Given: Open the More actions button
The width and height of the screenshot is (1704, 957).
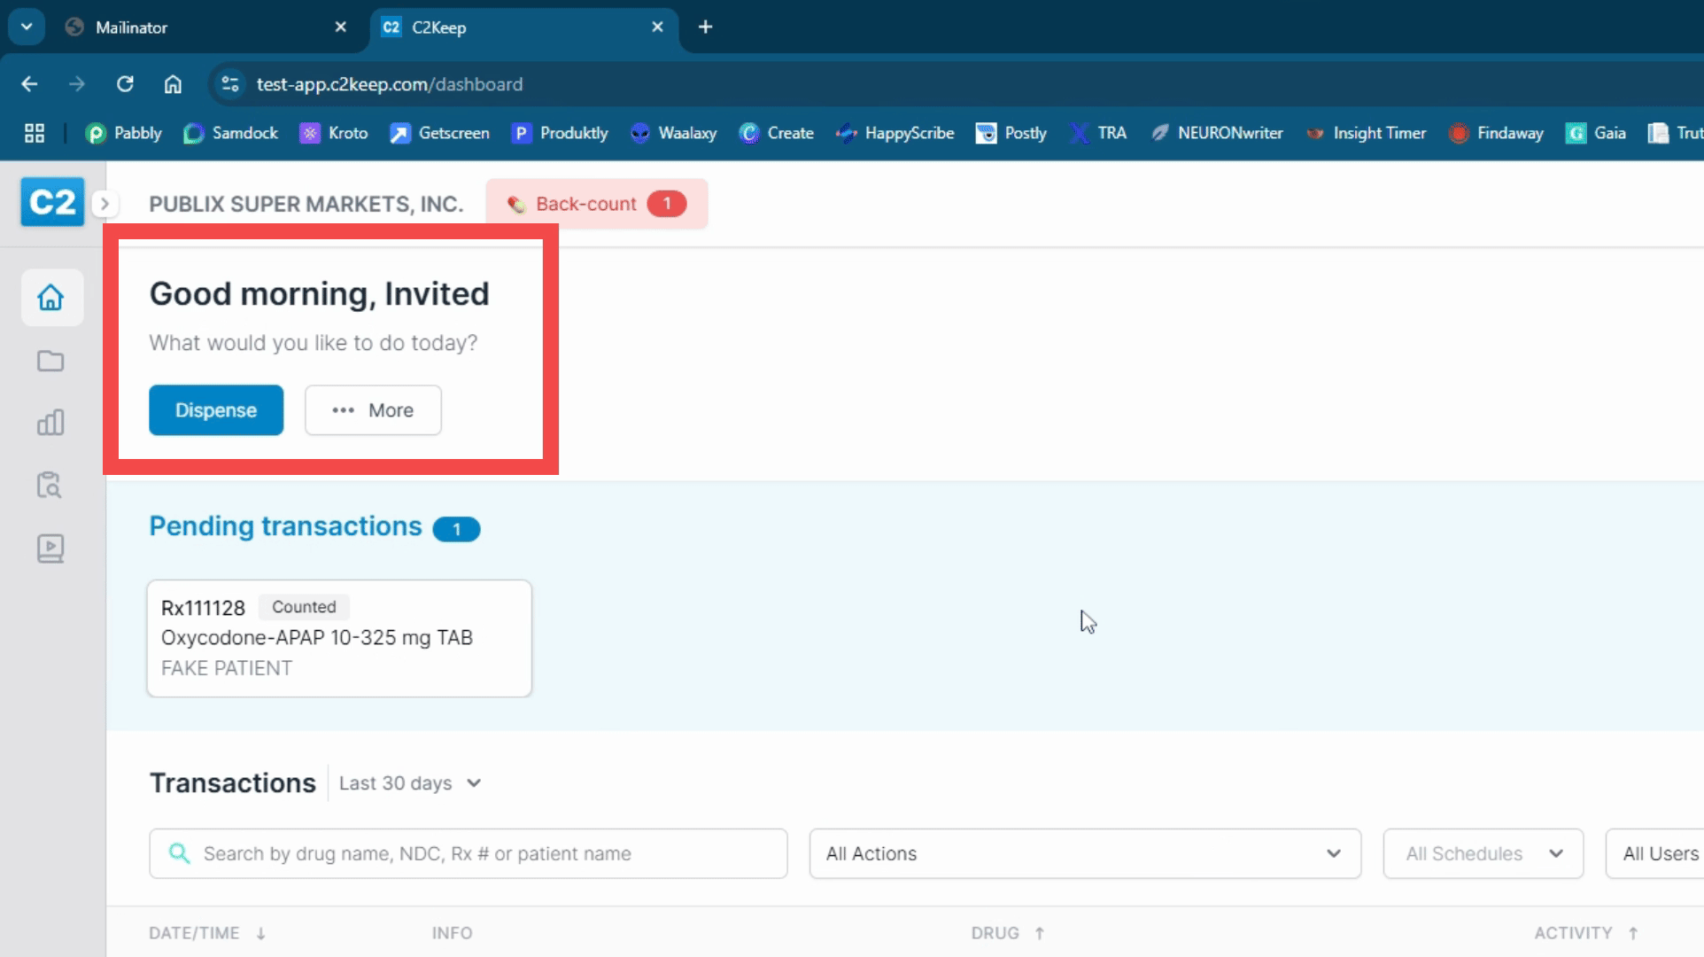Looking at the screenshot, I should coord(373,410).
